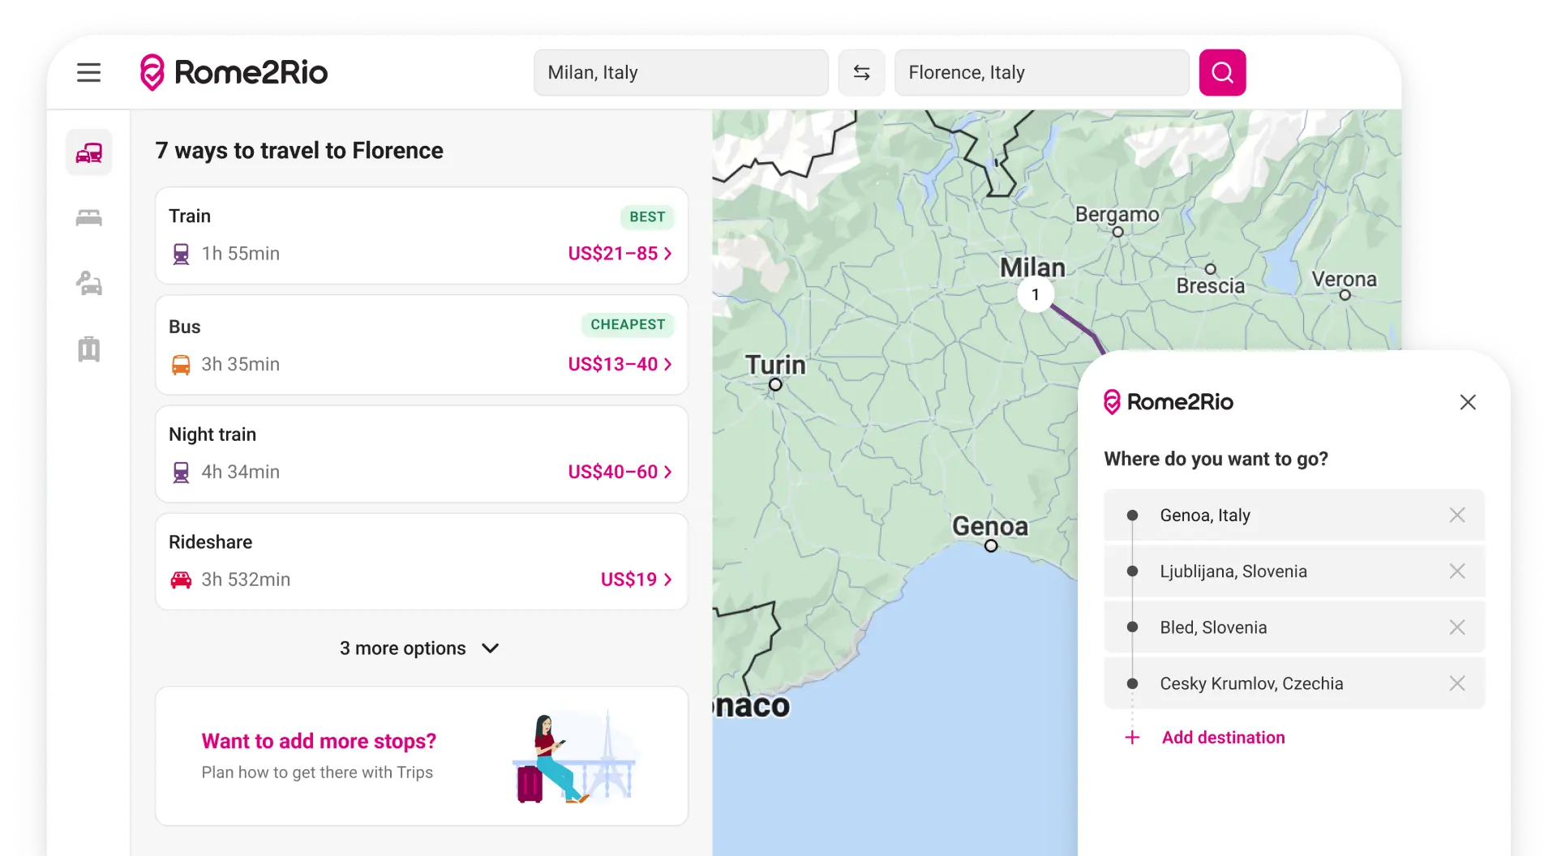Click the Train option title
Viewport: 1557px width, 856px height.
pos(190,216)
